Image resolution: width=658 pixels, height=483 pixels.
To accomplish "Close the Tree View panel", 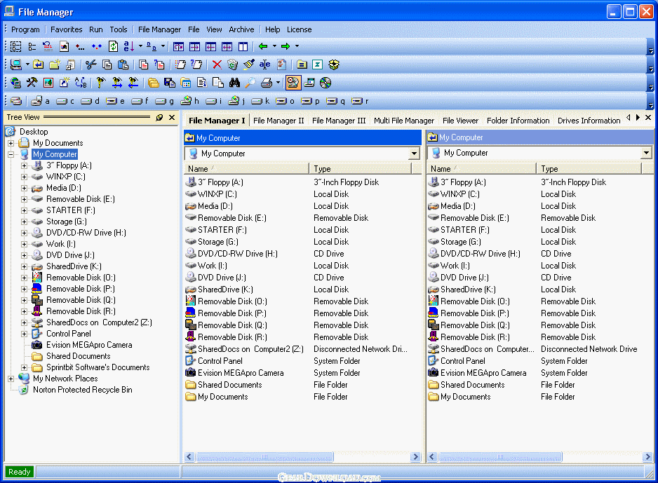I will click(x=172, y=117).
